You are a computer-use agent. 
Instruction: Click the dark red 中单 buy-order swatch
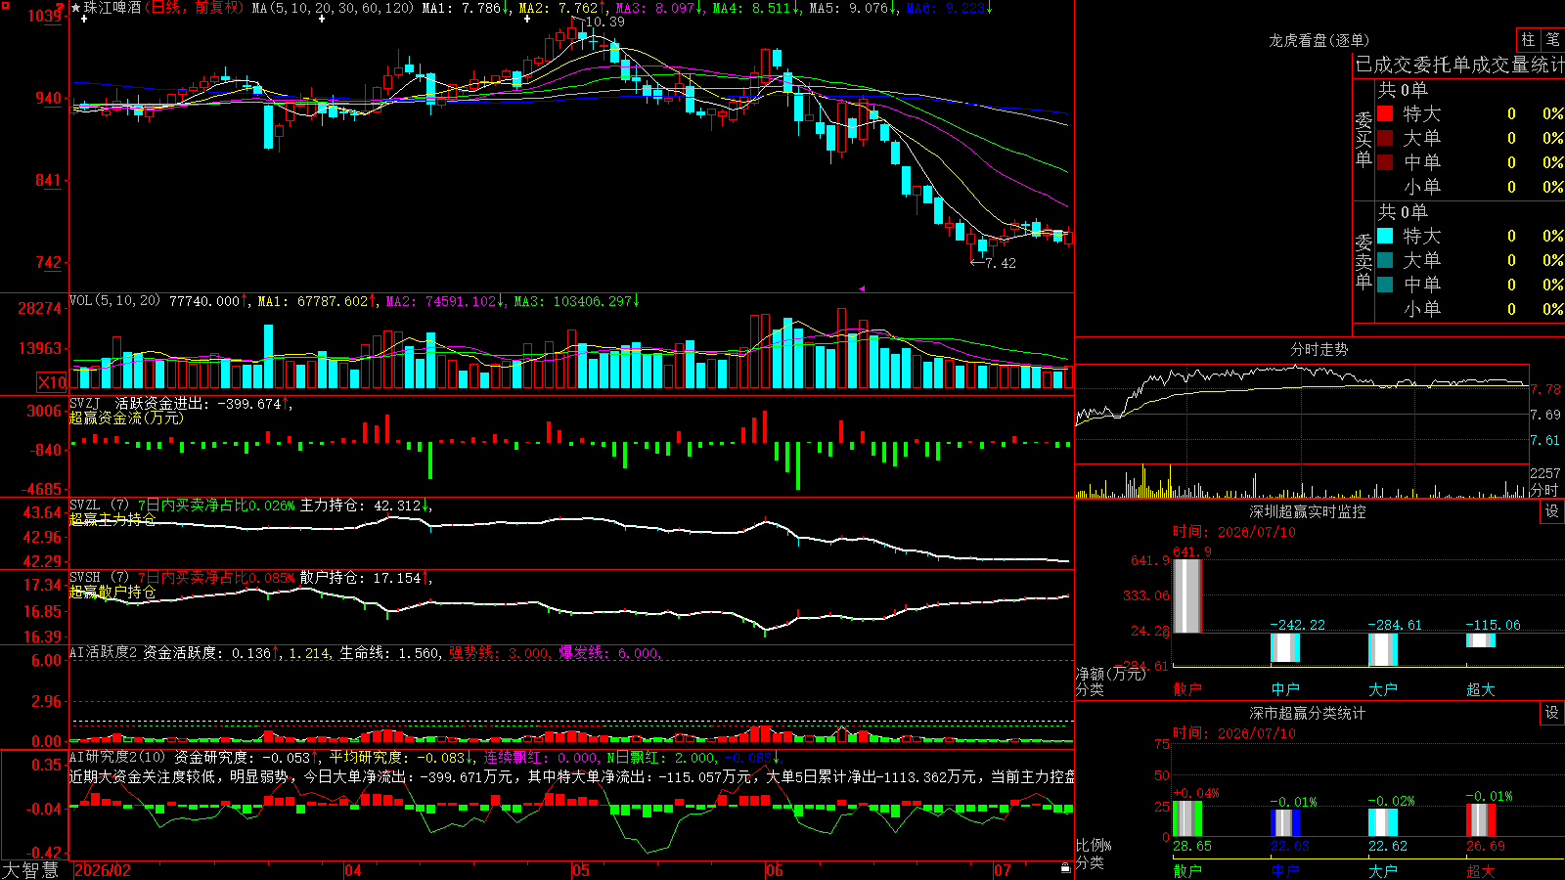tap(1385, 162)
